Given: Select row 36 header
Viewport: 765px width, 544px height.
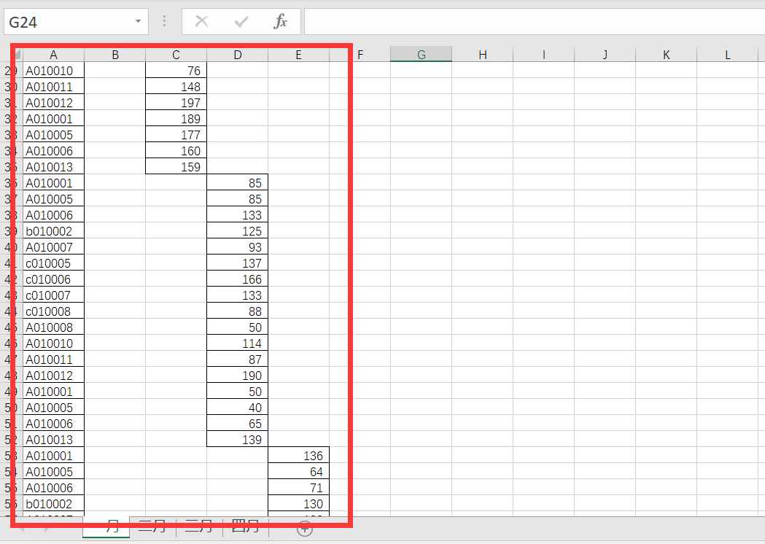Looking at the screenshot, I should coord(11,183).
